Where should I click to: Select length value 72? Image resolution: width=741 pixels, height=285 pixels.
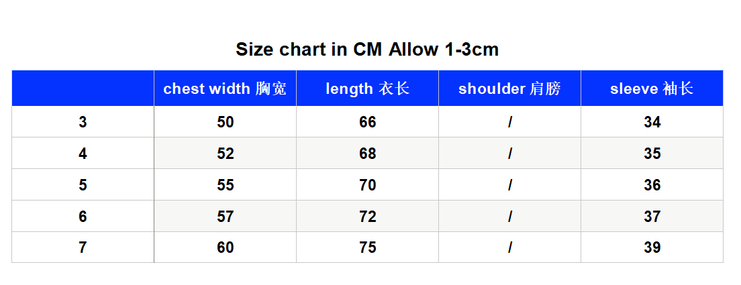click(x=368, y=216)
